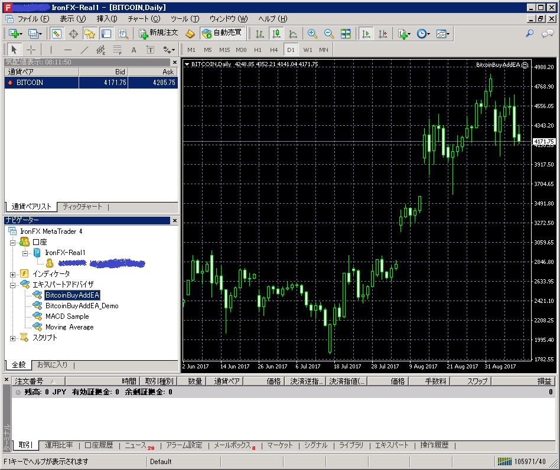This screenshot has height=470, width=560.
Task: Select the cursor arrow tool
Action: click(x=14, y=50)
